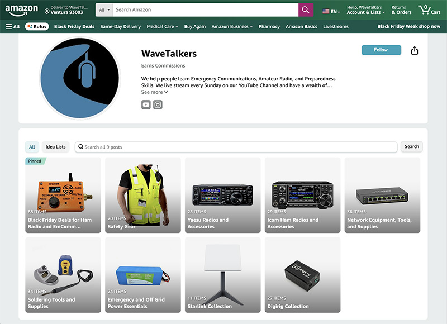Open the shopping cart icon
Screen dimensions: 447x324
point(429,10)
